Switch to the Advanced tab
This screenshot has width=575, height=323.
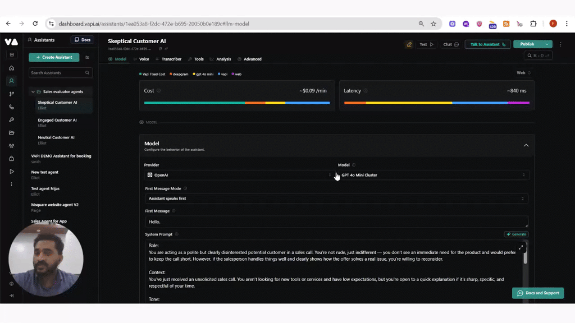pos(249,59)
